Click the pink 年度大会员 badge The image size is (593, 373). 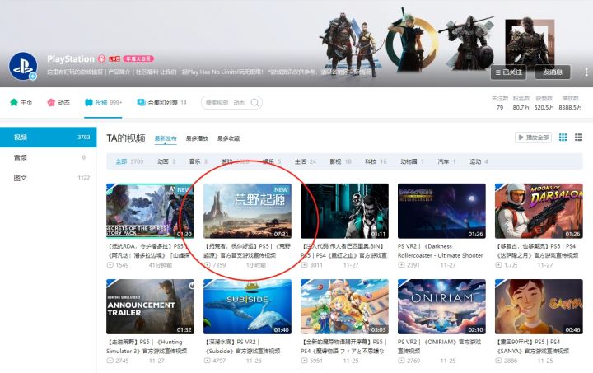pos(138,59)
